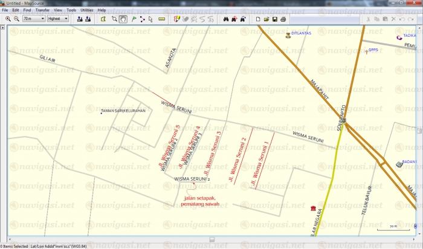Open the 70 m zoom scale dropdown

coord(33,19)
